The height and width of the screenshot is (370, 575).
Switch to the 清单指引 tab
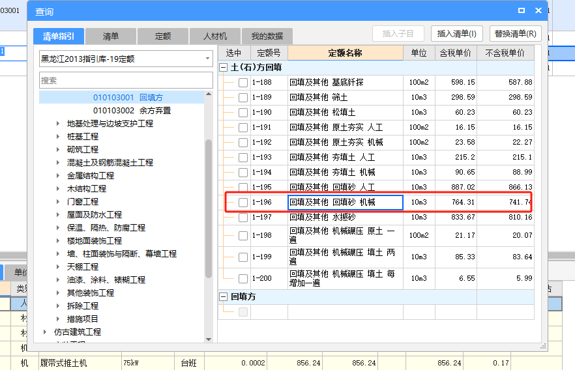click(x=59, y=36)
